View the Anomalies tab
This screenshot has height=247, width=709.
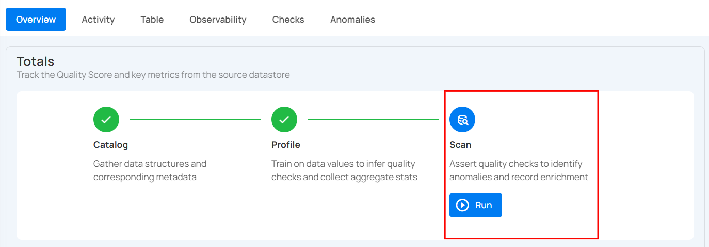coord(352,20)
